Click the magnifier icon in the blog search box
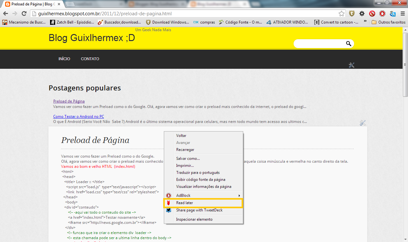Viewport: 408px width, 242px height. [x=348, y=44]
